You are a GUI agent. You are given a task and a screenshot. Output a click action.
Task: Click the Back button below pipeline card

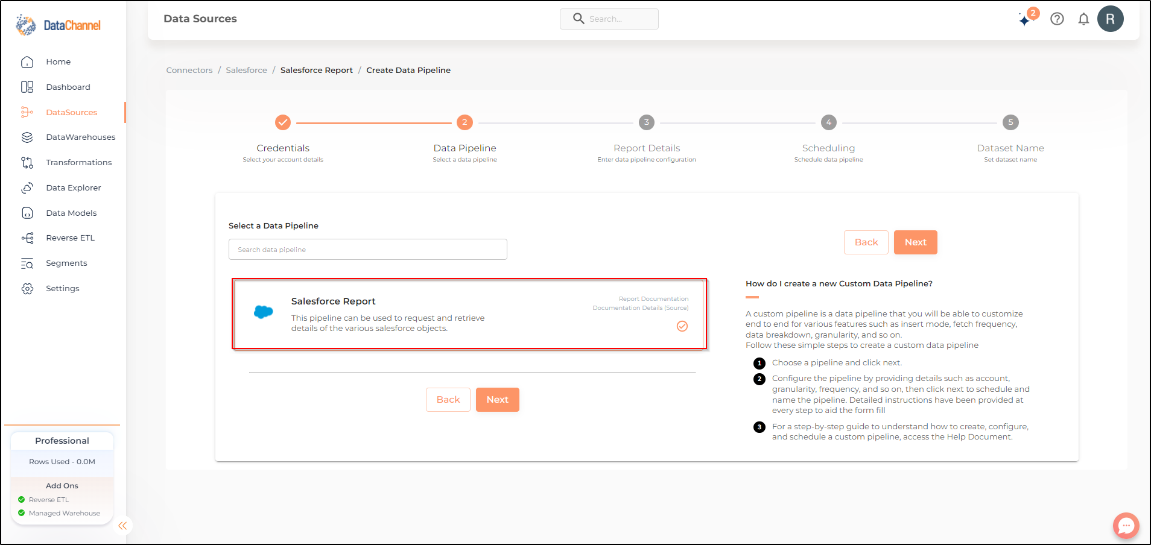[448, 400]
